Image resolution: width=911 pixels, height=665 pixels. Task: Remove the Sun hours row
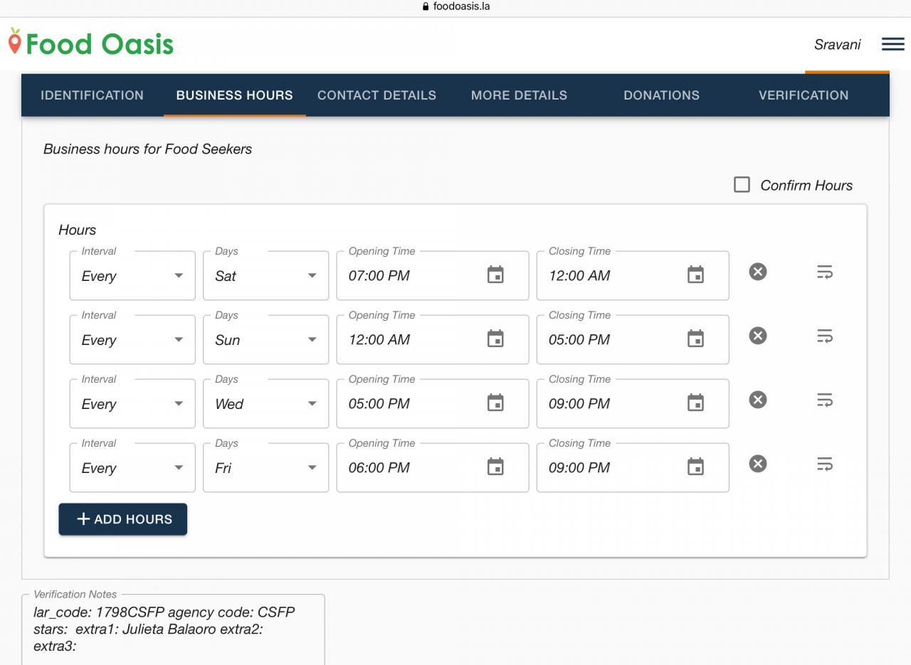(758, 336)
